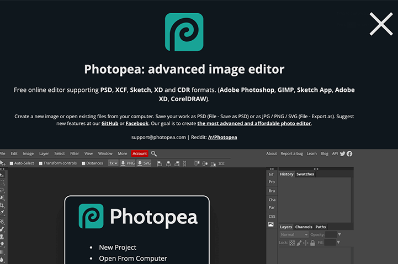Click the large teal Photopea logo
The image size is (398, 264).
click(184, 32)
